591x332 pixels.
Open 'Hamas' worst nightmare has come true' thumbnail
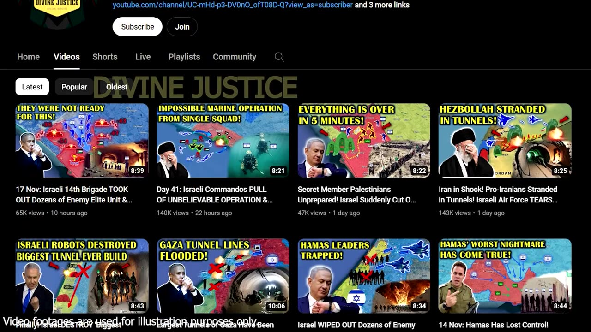pyautogui.click(x=505, y=276)
